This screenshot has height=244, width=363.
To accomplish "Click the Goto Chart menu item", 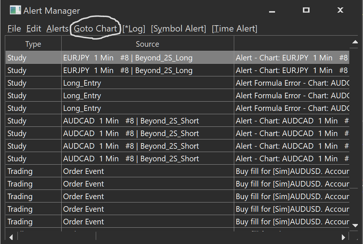I will tap(95, 29).
